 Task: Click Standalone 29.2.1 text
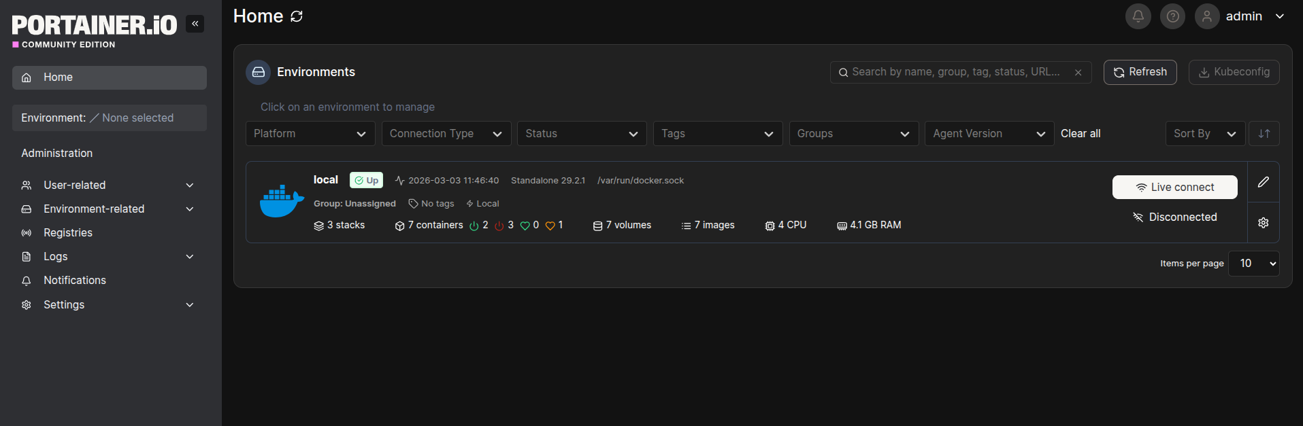(x=548, y=181)
